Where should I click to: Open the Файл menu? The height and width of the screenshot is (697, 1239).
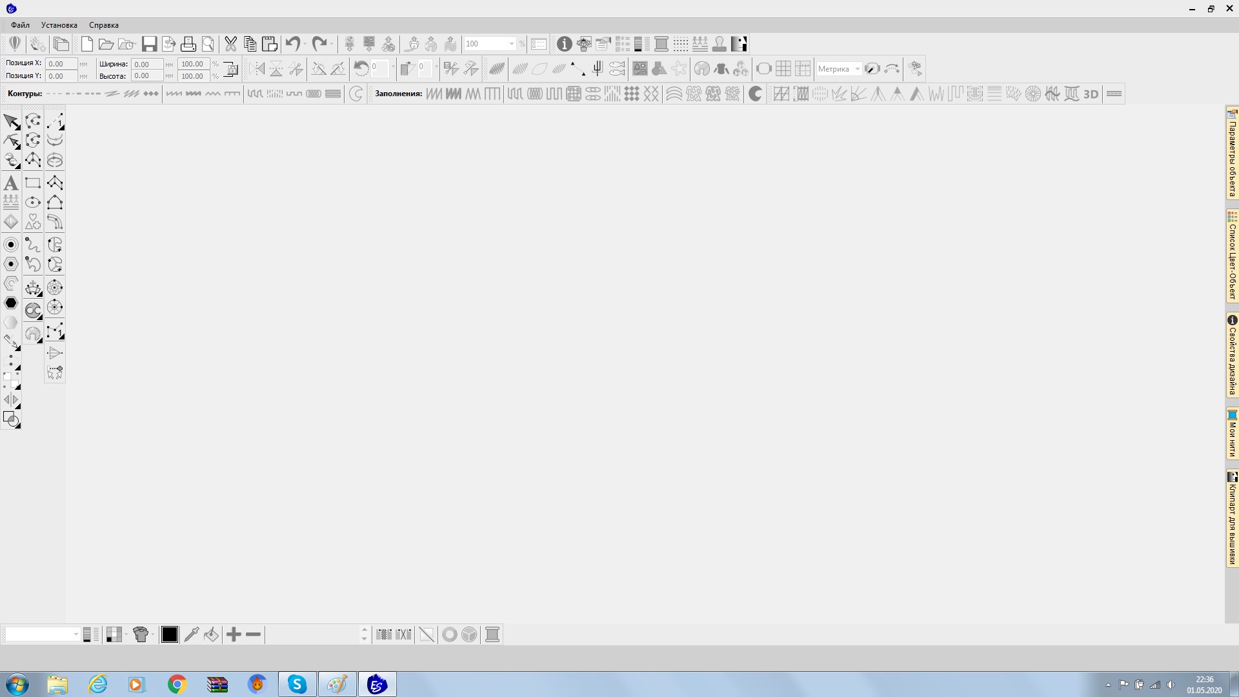click(20, 25)
